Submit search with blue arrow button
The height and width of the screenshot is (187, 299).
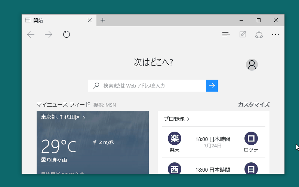(x=212, y=86)
